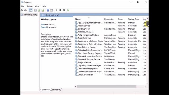The height and width of the screenshot is (95, 169).
Task: Click gear icon of Bonjour Service
Action: [x=76, y=62]
